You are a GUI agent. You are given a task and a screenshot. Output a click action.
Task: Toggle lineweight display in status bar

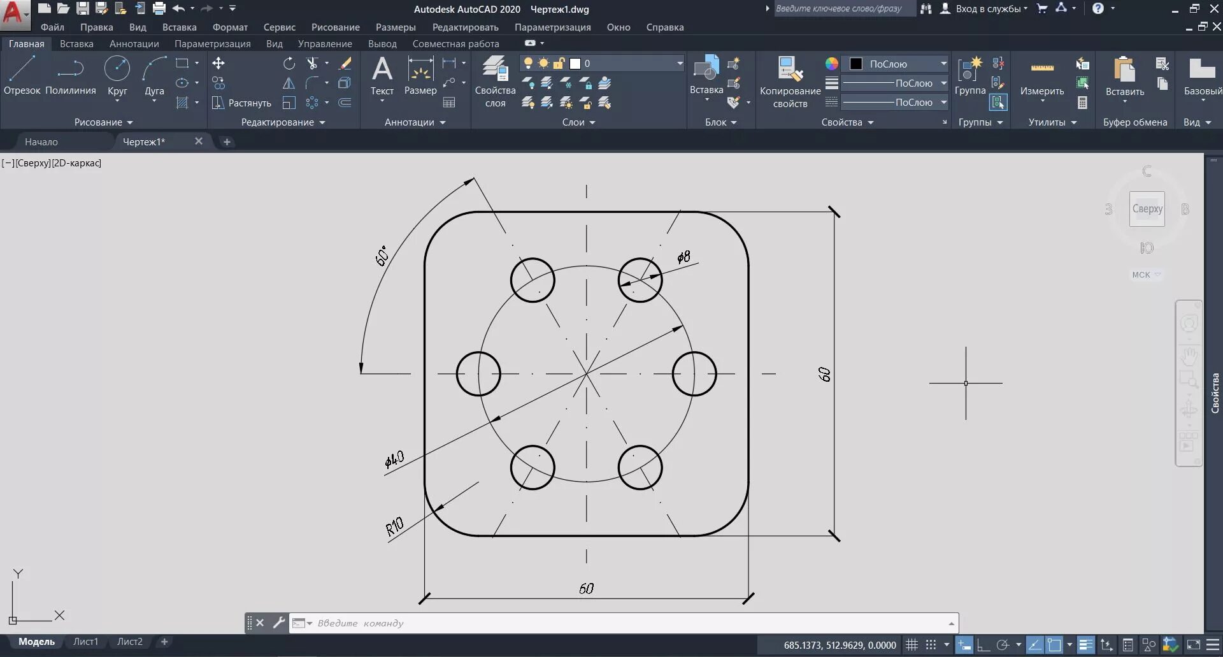(x=1086, y=645)
